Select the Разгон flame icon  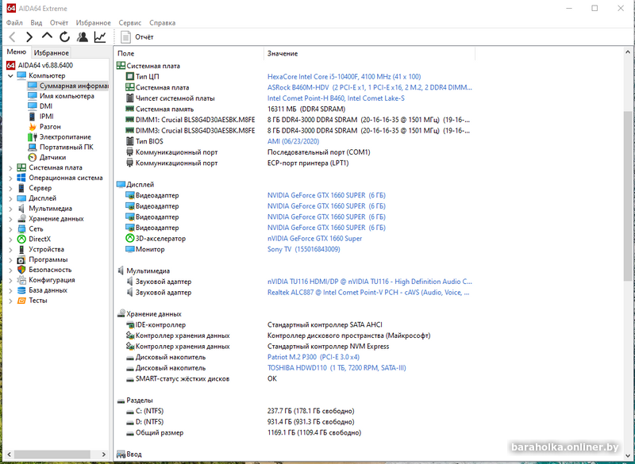(33, 127)
